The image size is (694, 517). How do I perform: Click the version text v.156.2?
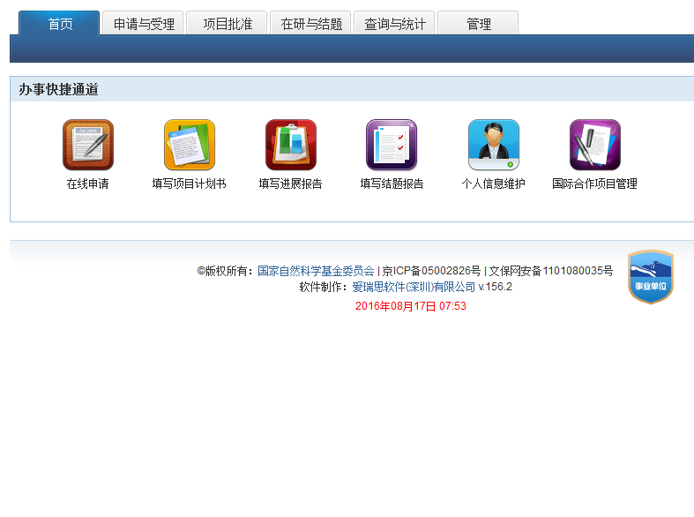click(496, 287)
